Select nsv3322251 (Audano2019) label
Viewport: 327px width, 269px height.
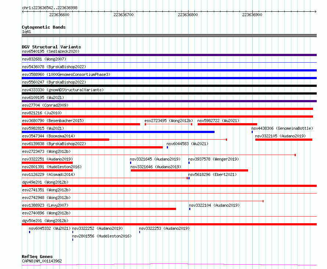47,159
